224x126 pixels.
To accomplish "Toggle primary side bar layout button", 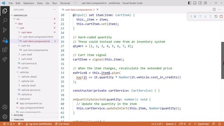I will pyautogui.click(x=189, y=3).
